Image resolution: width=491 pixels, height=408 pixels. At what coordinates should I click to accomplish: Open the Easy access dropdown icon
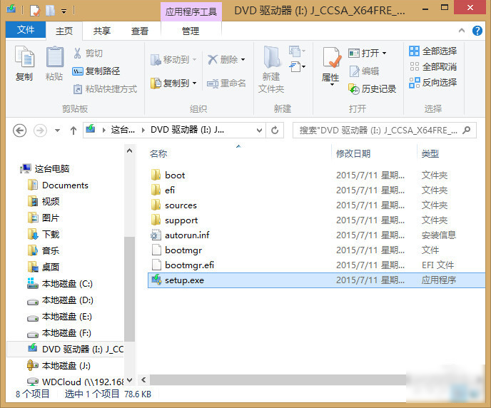[297, 66]
